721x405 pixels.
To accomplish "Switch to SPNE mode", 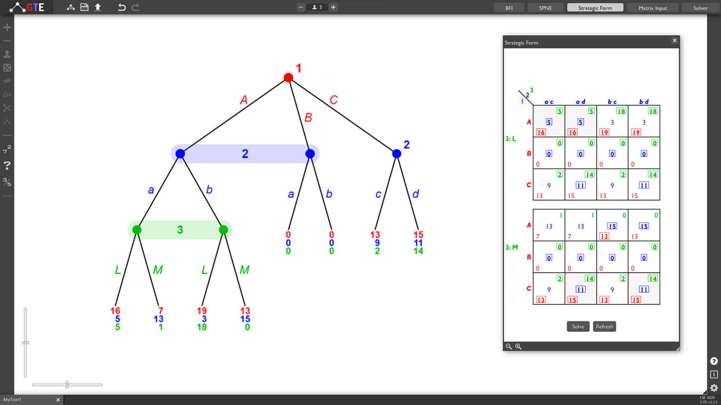I will (545, 8).
